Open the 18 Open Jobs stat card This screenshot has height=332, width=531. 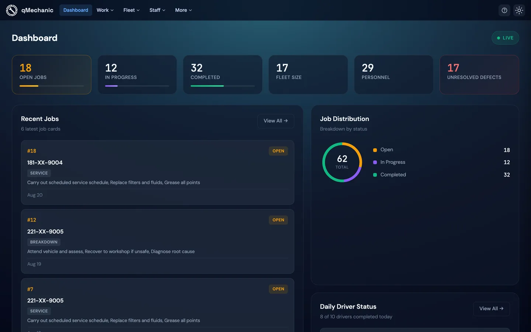pyautogui.click(x=52, y=75)
